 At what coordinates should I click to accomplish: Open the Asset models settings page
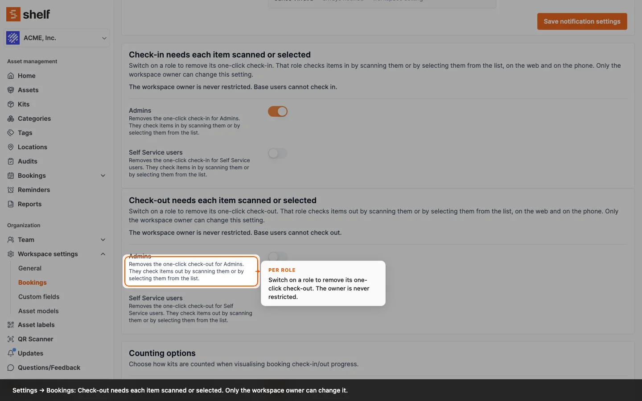pyautogui.click(x=38, y=311)
